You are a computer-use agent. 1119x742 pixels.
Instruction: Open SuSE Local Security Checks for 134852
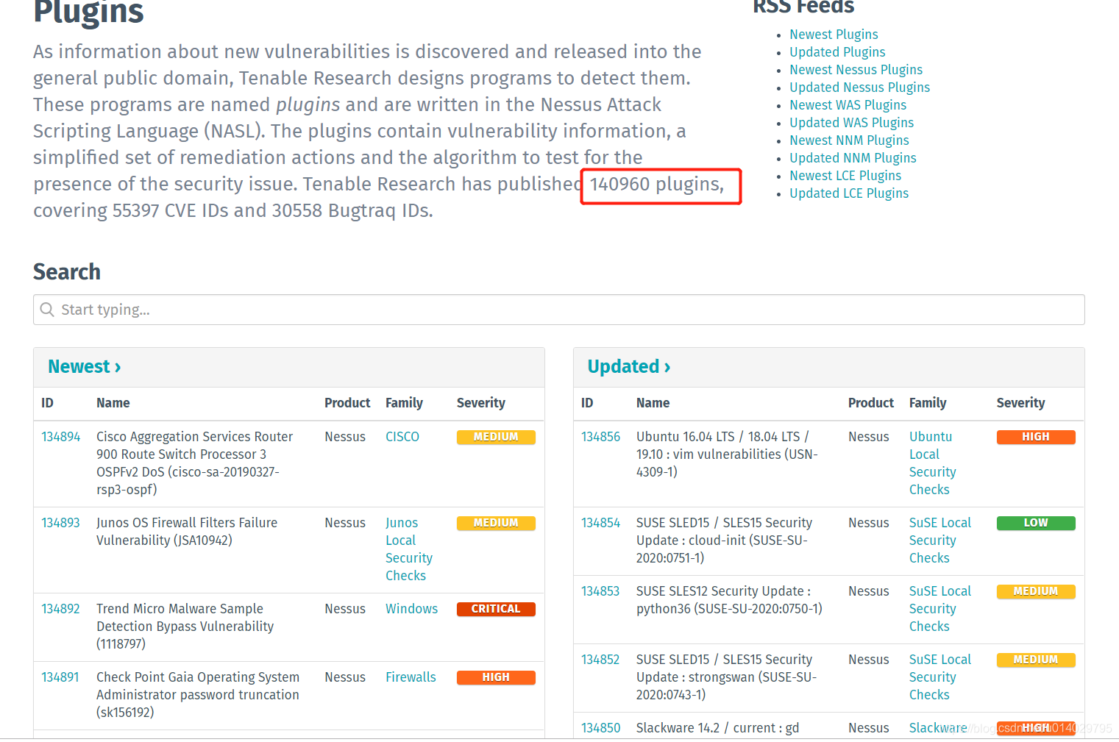point(940,677)
